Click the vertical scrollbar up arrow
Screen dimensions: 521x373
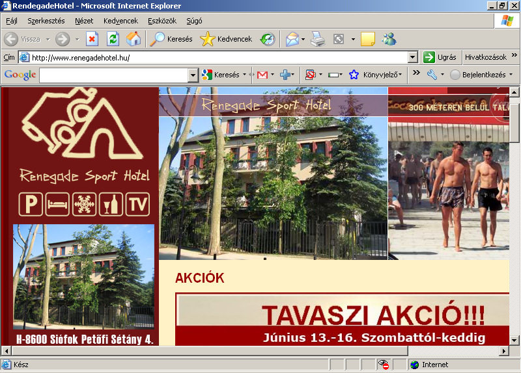(x=514, y=92)
